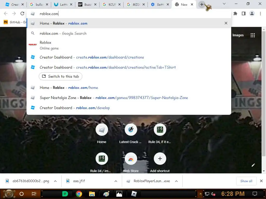Select creations?activeTab=TShirt suggestion
This screenshot has height=199, width=266.
(x=129, y=67)
